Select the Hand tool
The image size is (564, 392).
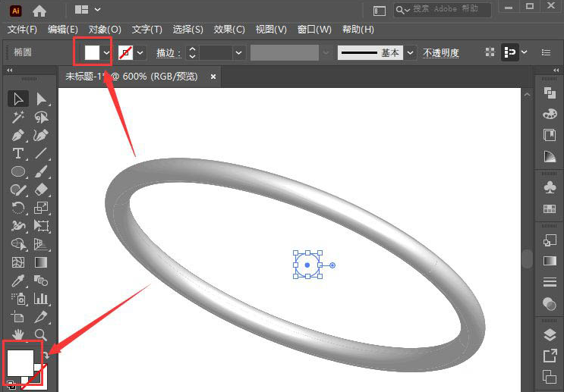point(18,334)
